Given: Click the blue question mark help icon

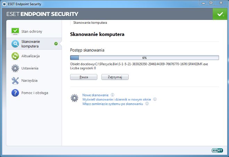Looking at the screenshot, I should tap(15, 93).
